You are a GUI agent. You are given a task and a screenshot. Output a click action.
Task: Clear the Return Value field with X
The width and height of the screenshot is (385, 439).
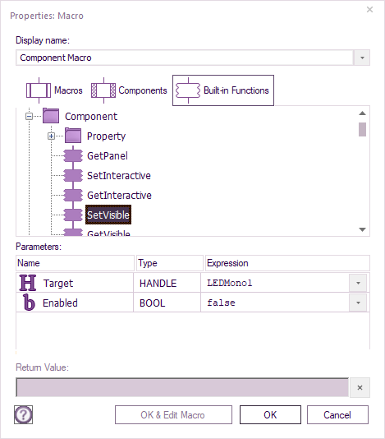pyautogui.click(x=360, y=387)
